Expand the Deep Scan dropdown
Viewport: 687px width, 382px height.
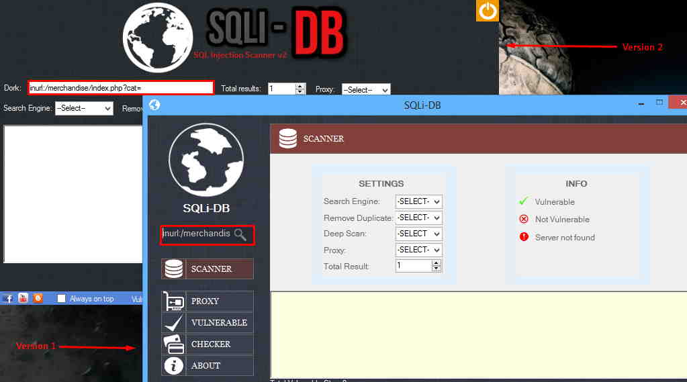pos(418,234)
